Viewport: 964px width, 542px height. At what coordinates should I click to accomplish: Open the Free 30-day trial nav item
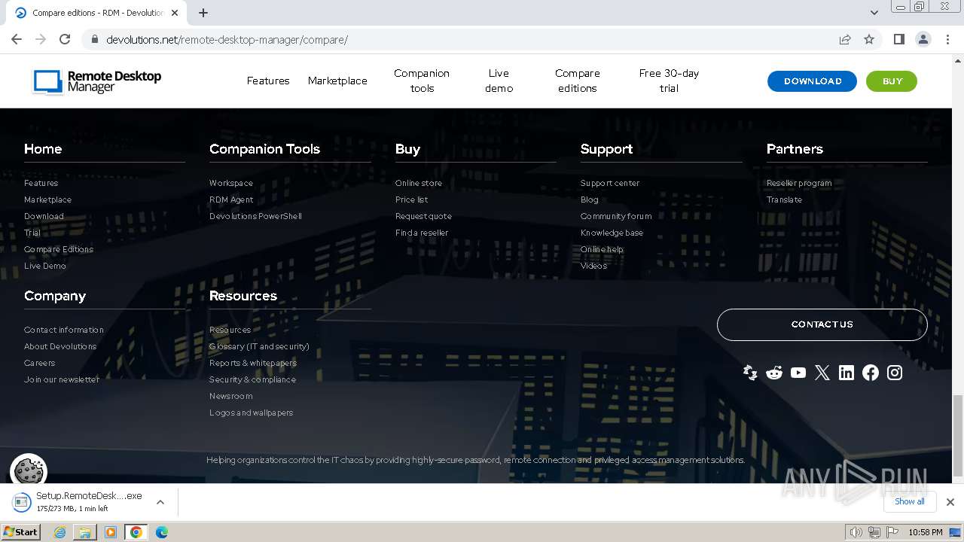click(669, 81)
